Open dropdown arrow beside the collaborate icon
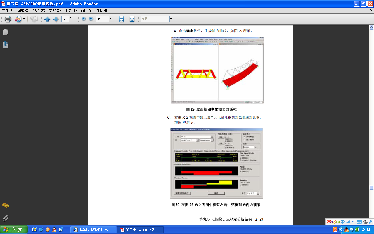This screenshot has width=374, height=234. click(24, 19)
